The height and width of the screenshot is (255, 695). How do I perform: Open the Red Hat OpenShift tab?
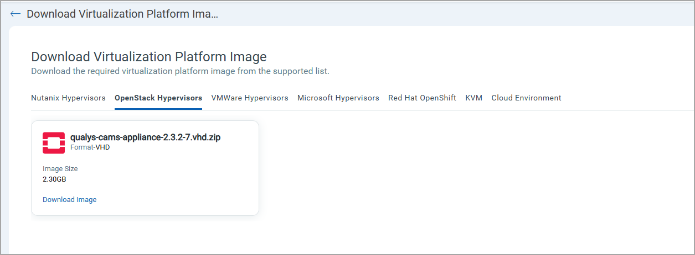[x=423, y=98]
